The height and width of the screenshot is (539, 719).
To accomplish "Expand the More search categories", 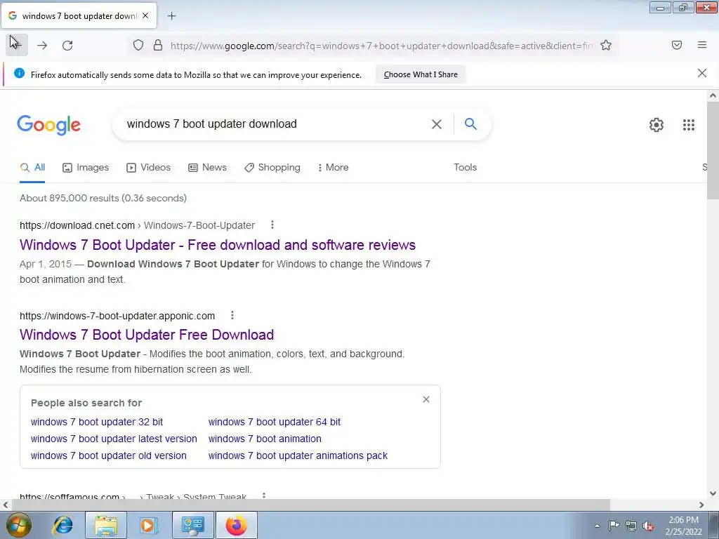I will click(x=333, y=167).
